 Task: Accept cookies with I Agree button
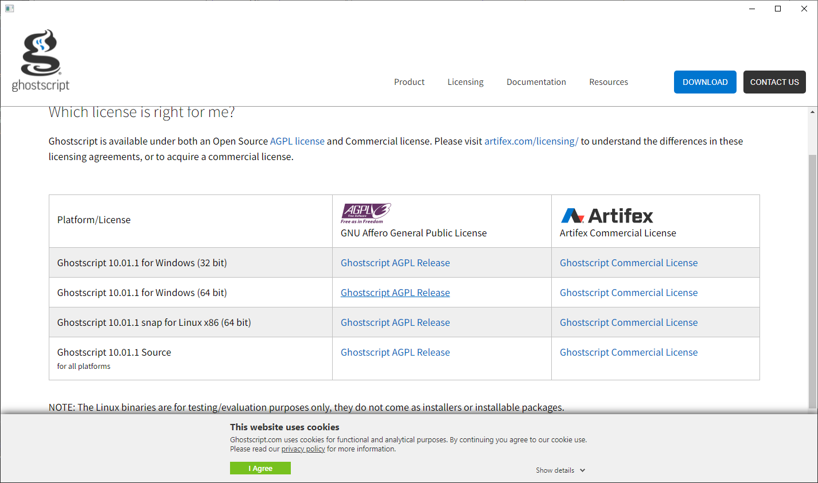[260, 469]
